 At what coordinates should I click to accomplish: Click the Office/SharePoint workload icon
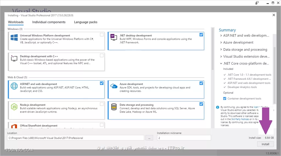click(14, 126)
